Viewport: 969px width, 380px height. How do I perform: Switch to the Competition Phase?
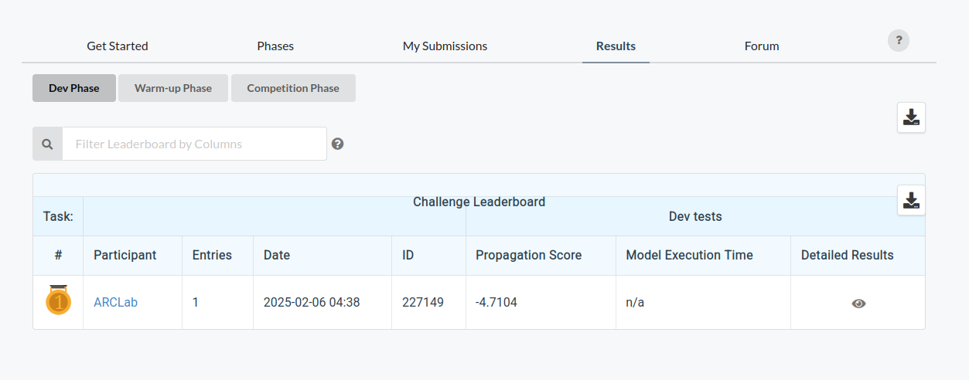coord(293,88)
